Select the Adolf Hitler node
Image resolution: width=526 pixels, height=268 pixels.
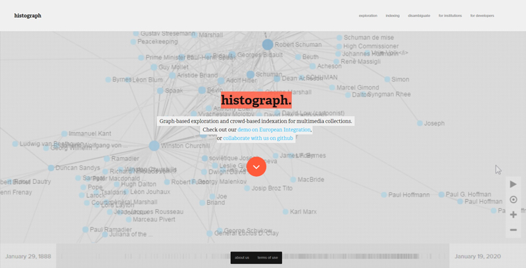221,81
